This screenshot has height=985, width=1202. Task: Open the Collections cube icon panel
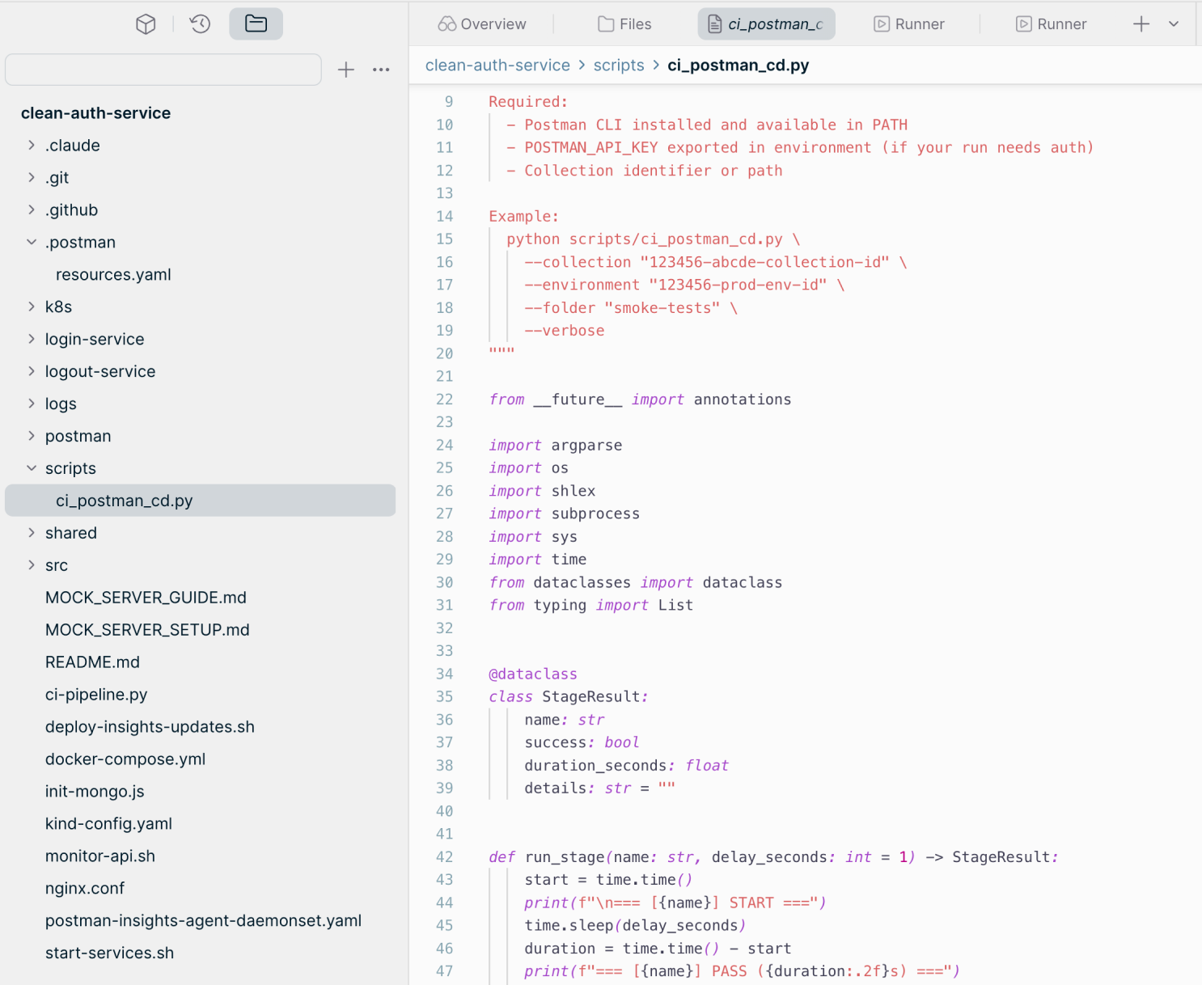click(146, 24)
